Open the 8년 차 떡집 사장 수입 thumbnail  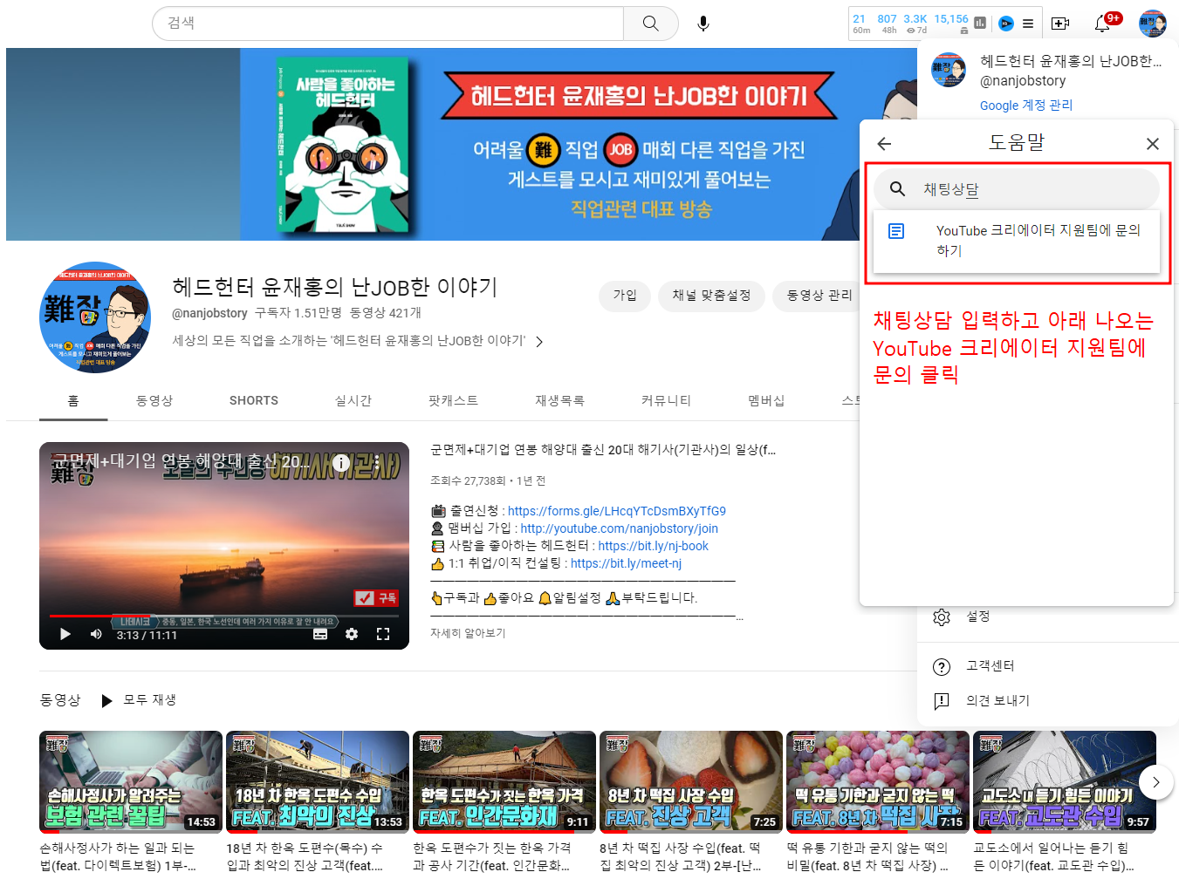[x=691, y=781]
